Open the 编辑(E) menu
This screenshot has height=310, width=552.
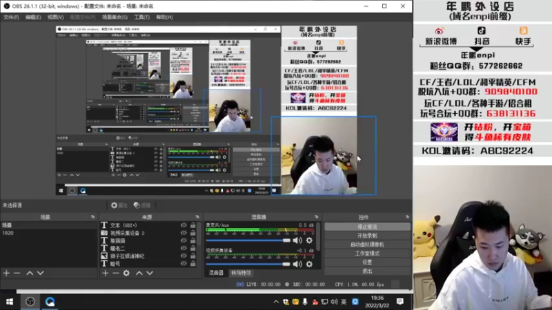click(x=32, y=17)
